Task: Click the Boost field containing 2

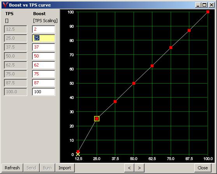Action: 44,29
